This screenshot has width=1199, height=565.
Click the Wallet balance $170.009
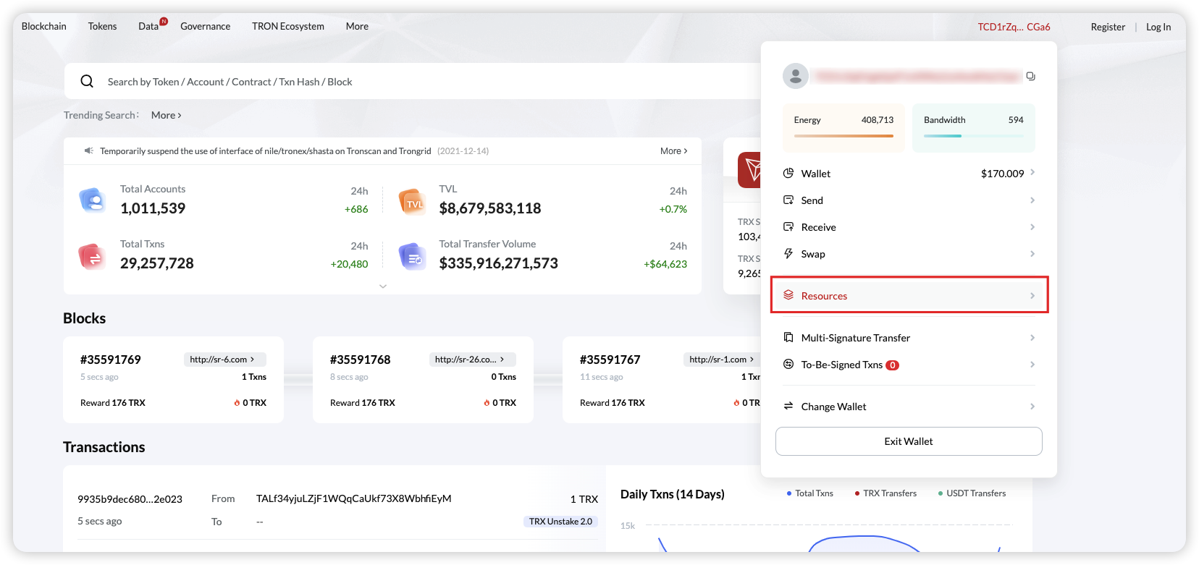(1002, 174)
